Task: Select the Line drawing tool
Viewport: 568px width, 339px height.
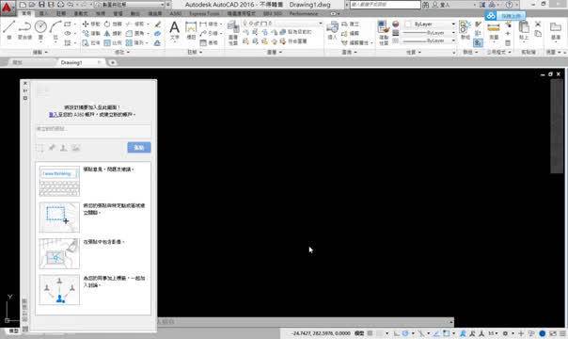Action: [x=9, y=26]
